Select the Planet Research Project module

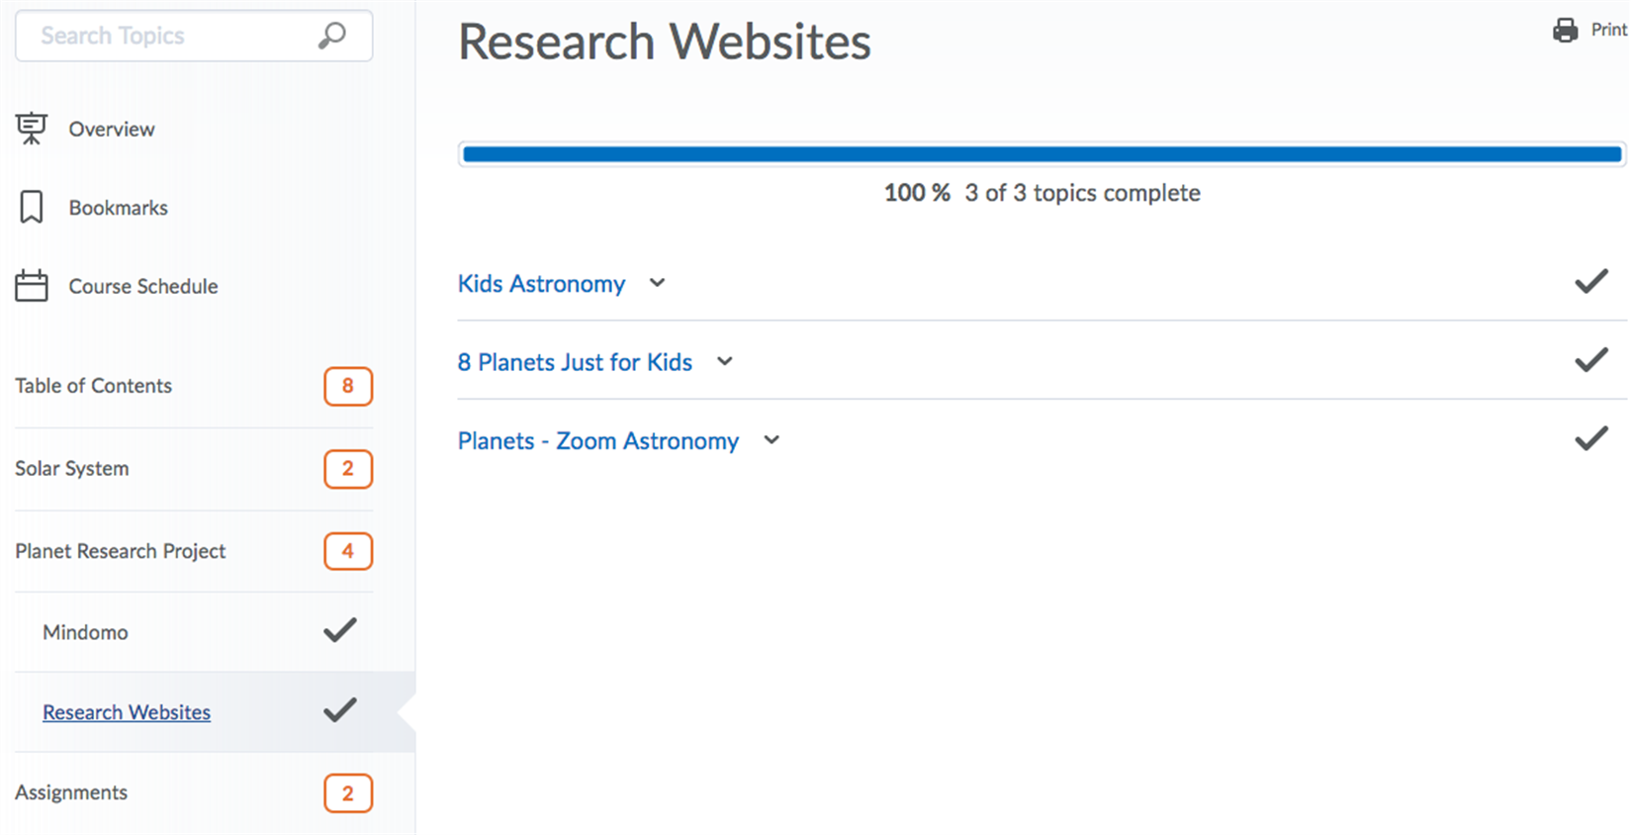point(121,551)
